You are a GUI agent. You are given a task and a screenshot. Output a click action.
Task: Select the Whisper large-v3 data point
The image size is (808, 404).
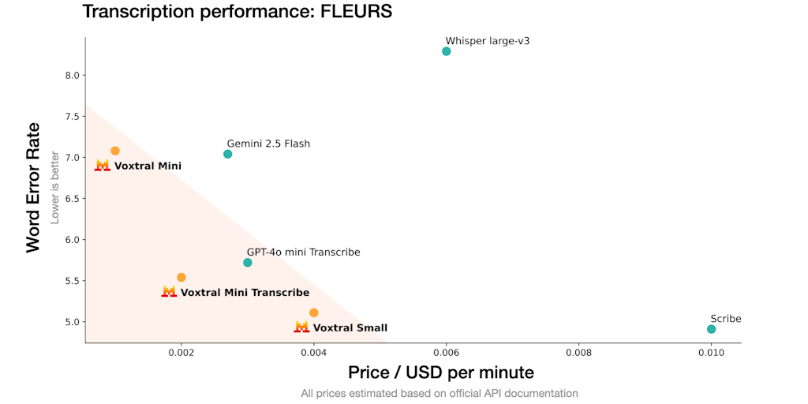point(447,51)
